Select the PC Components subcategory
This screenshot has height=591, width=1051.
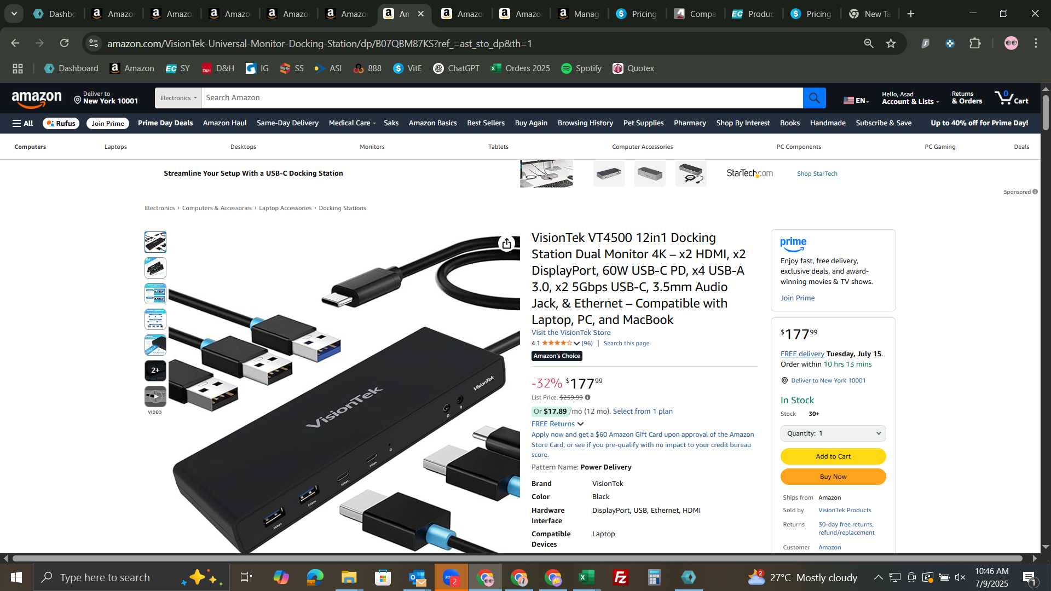click(x=799, y=147)
